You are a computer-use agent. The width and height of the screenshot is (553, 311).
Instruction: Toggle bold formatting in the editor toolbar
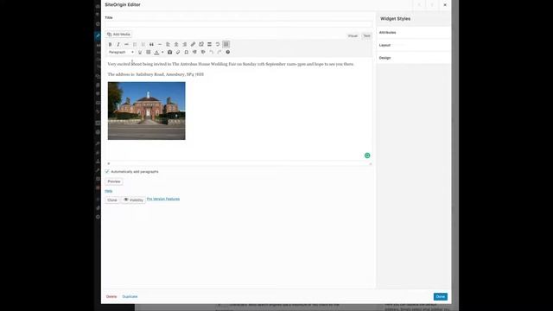pos(110,44)
